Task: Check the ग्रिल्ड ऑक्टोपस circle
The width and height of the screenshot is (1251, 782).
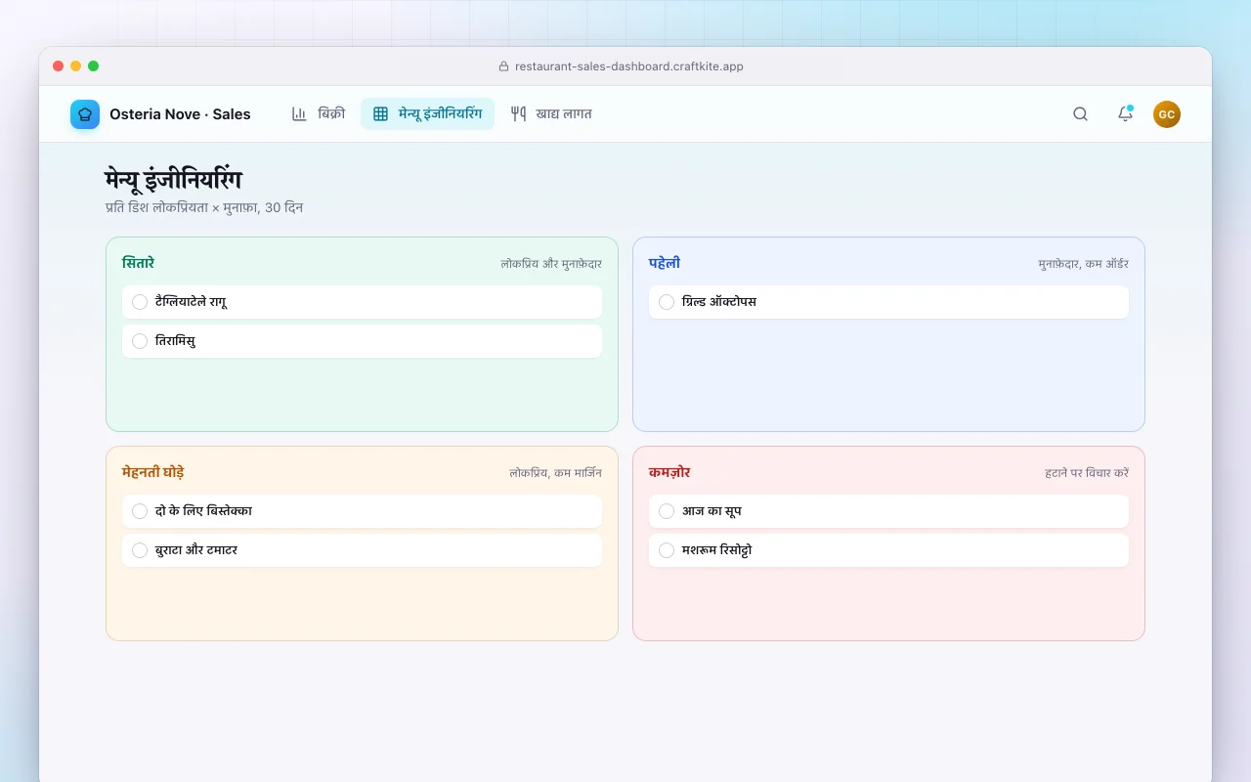Action: coord(667,302)
